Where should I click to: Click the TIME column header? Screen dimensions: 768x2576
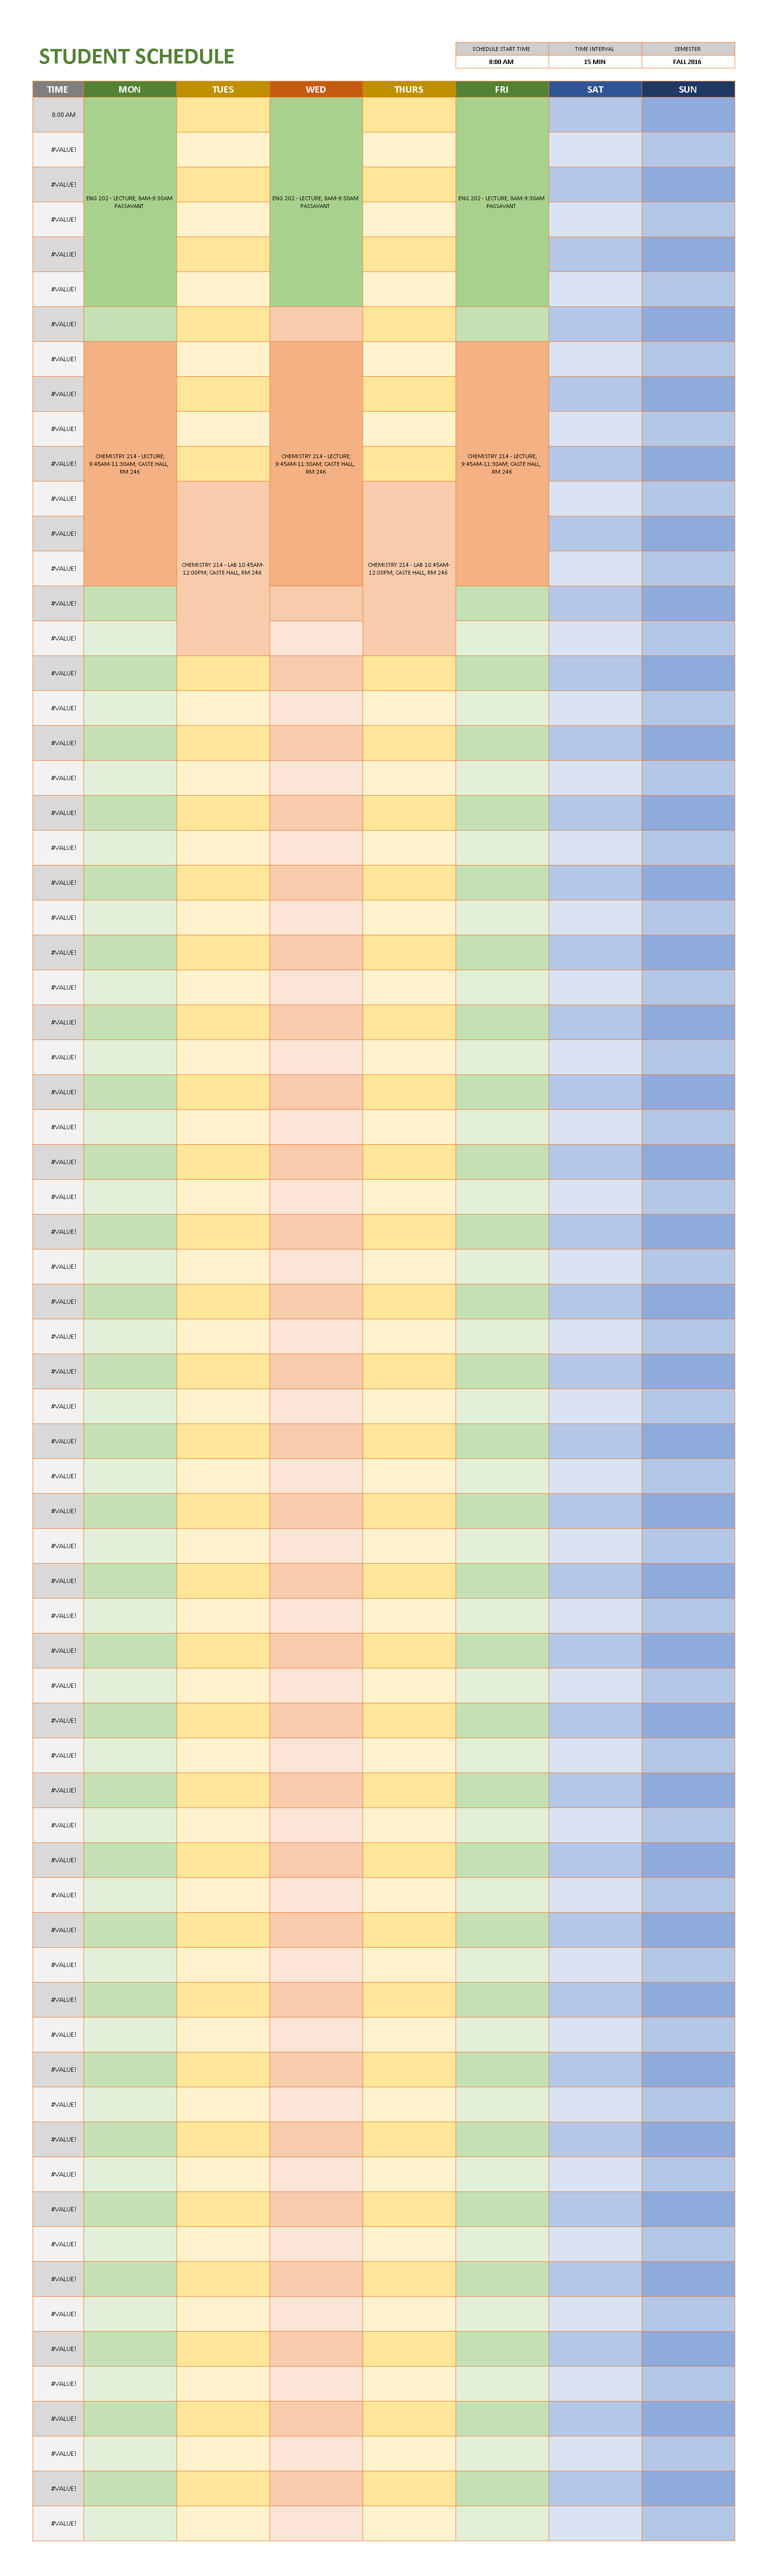pos(58,89)
